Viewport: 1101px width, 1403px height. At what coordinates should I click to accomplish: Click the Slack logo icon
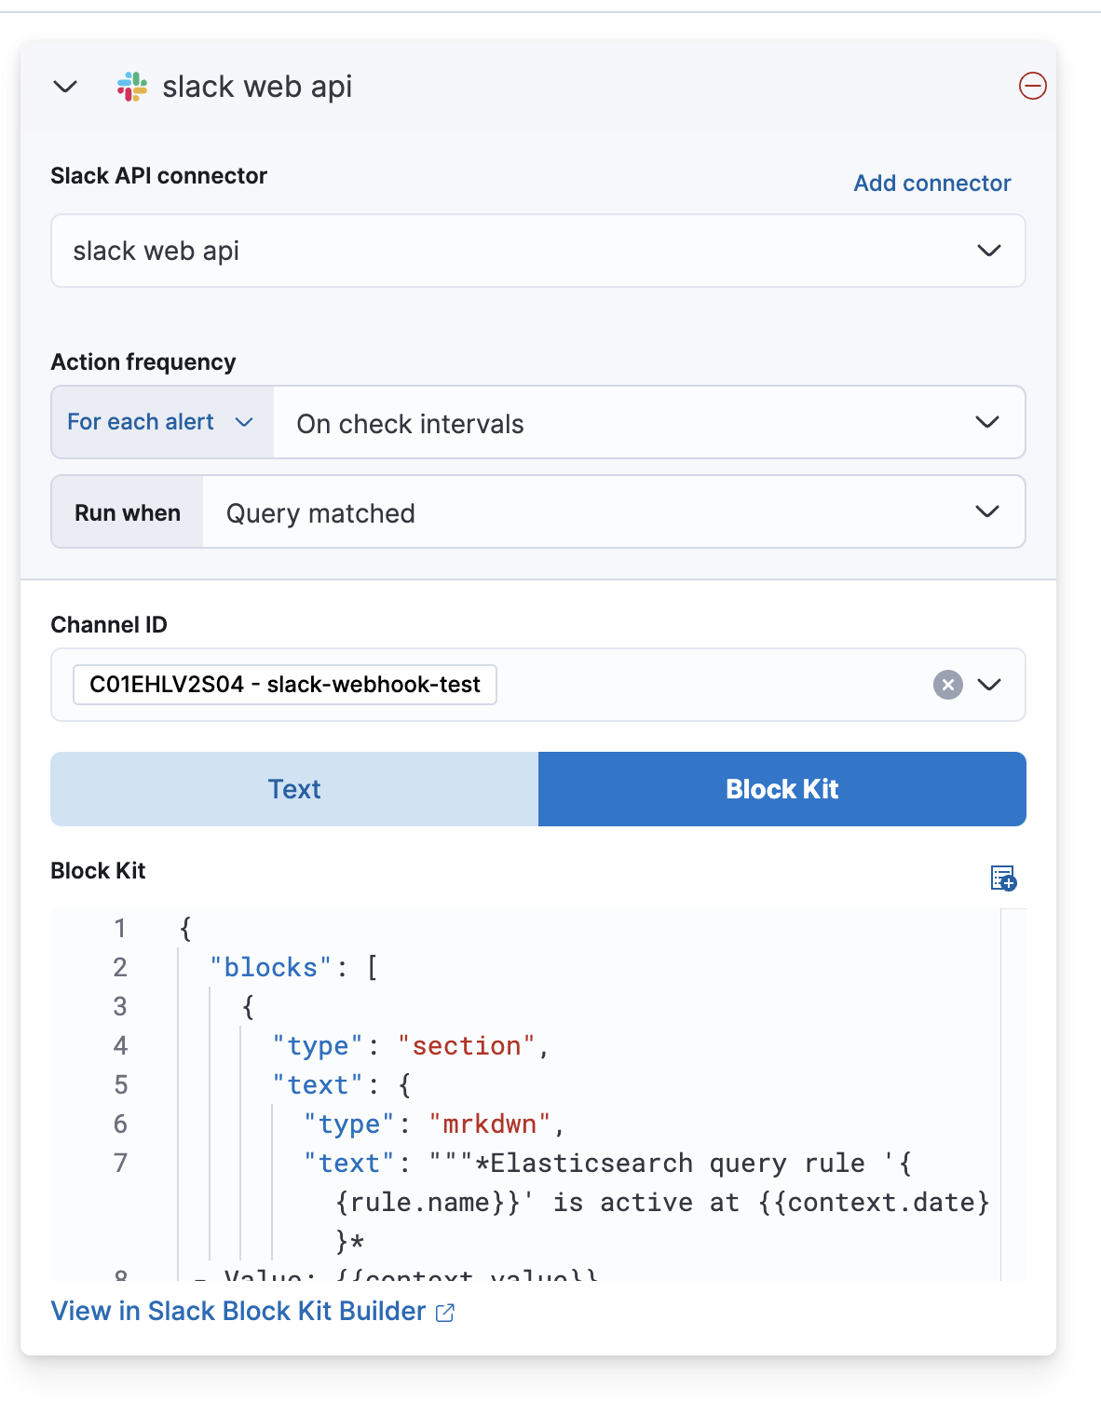pyautogui.click(x=131, y=86)
